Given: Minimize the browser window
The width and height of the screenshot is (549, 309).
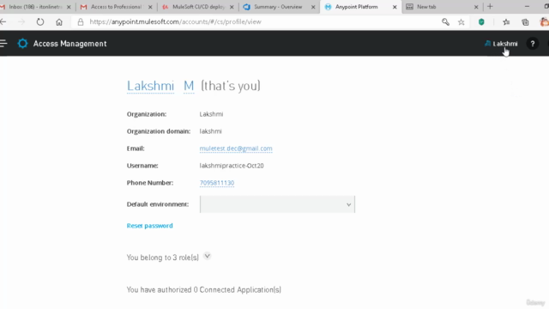Looking at the screenshot, I should coord(527,7).
